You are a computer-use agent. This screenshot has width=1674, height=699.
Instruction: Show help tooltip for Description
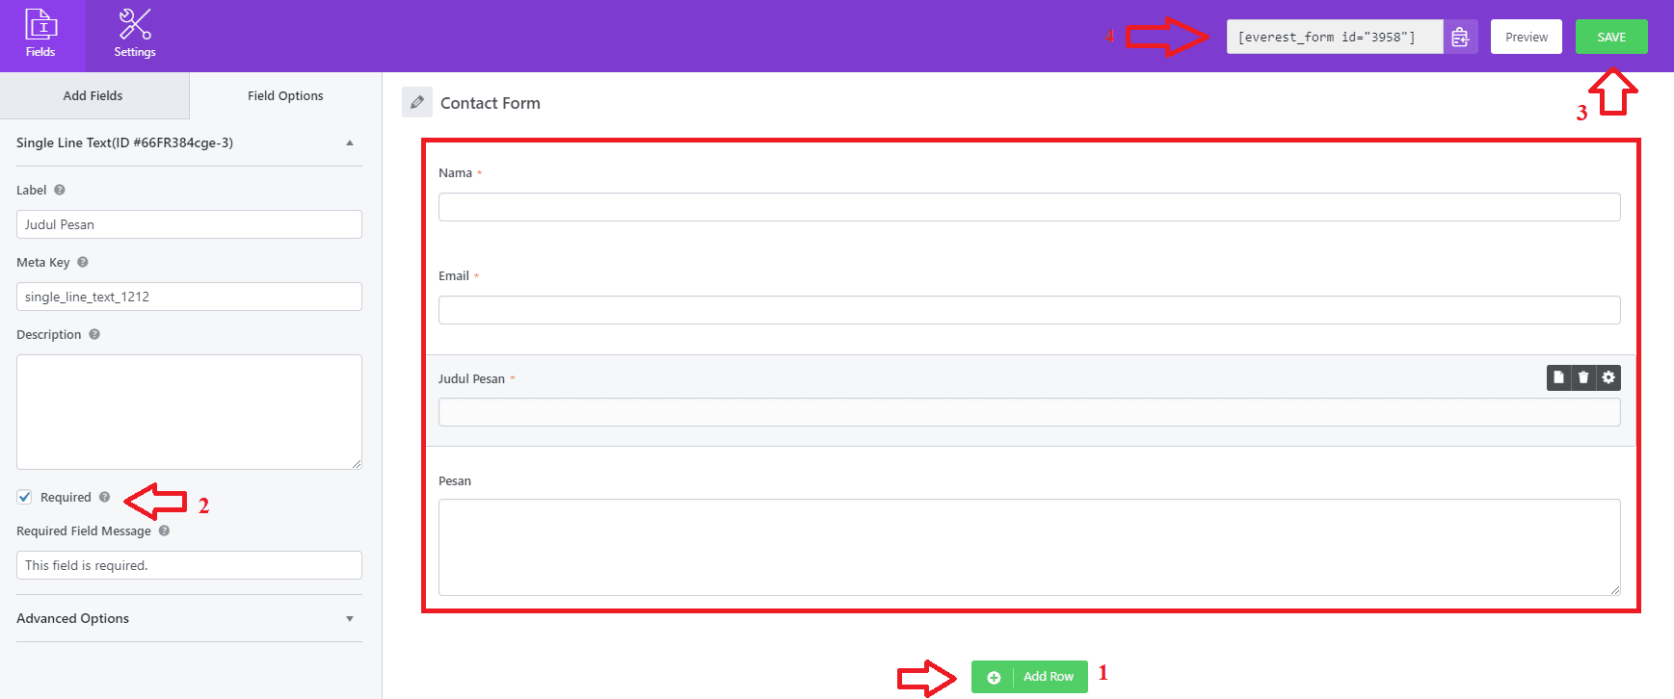(x=94, y=334)
